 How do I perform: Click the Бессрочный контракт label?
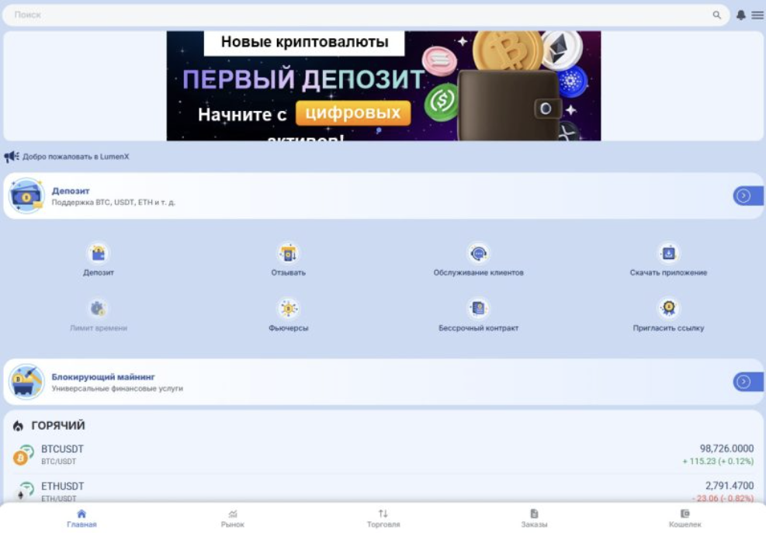[x=478, y=328]
